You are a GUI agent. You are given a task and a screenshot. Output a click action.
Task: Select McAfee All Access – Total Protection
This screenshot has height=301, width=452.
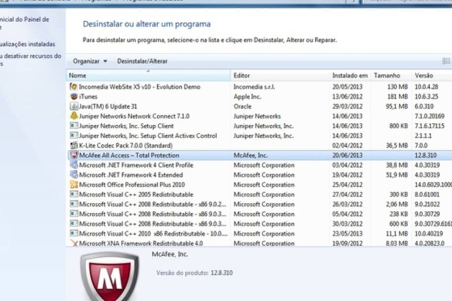click(259, 155)
